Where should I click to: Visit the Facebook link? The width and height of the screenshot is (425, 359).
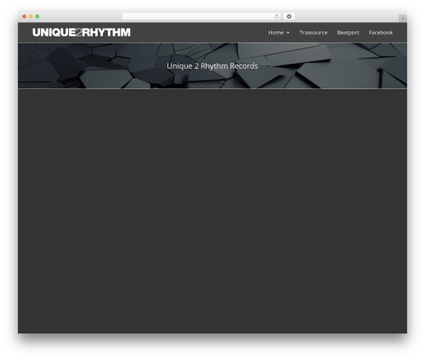pyautogui.click(x=381, y=32)
